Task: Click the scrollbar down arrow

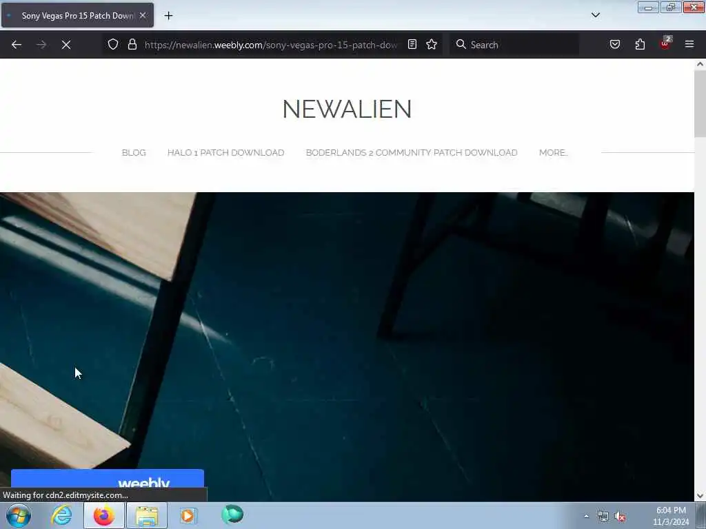Action: 700,496
